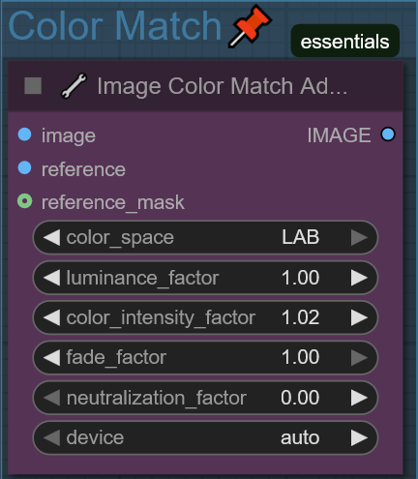This screenshot has width=418, height=479.
Task: Click the Image Color Match node title
Action: point(223,86)
